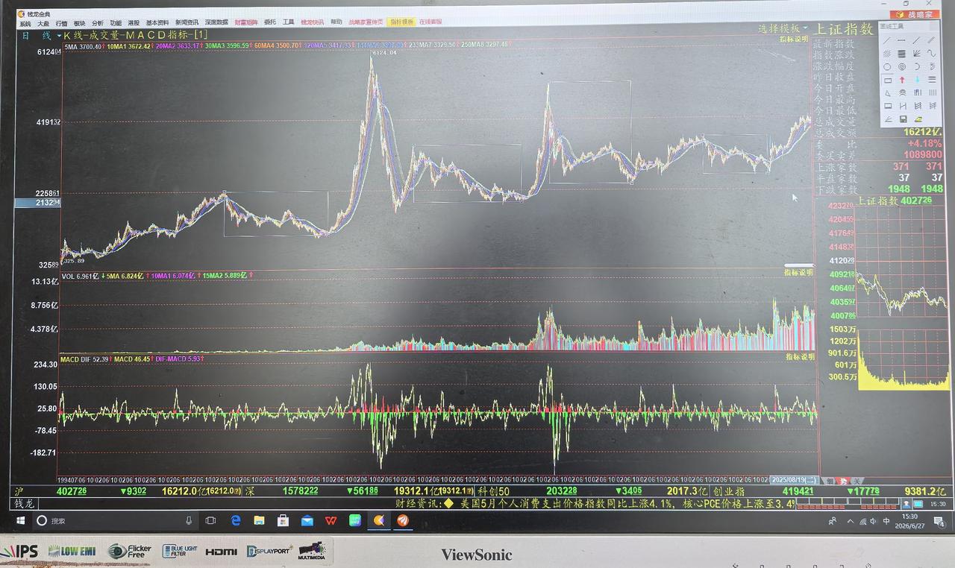Select the sine wave curve drawing tool
This screenshot has width=955, height=568.
point(931,53)
